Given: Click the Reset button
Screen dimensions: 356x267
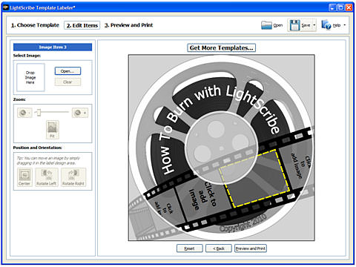Looking at the screenshot, I should coord(189,248).
